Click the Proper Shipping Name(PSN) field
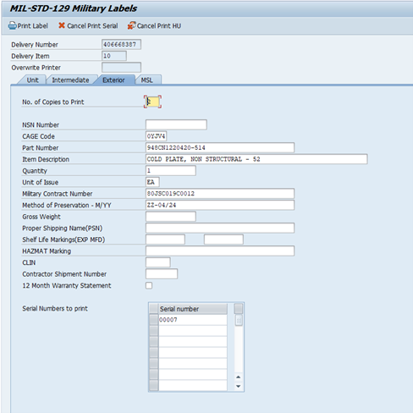This screenshot has height=413, width=413. [220, 228]
